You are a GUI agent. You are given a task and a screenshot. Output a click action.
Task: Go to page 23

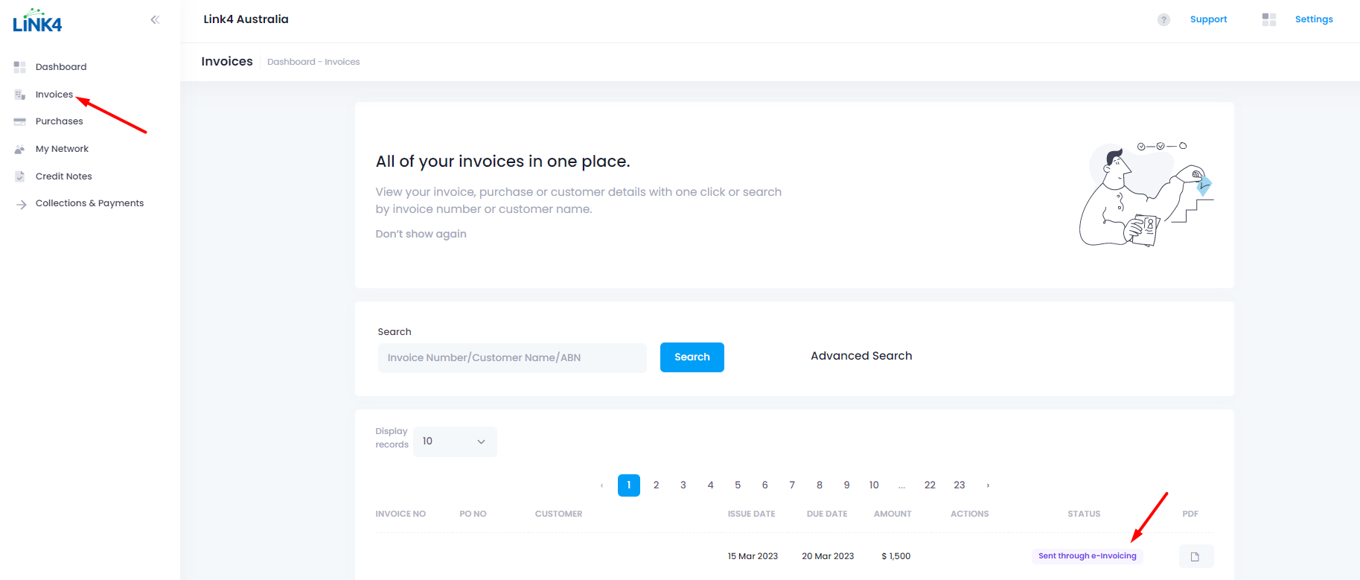pyautogui.click(x=960, y=485)
